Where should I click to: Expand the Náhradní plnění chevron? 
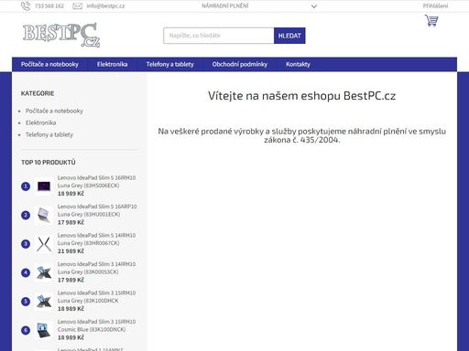tap(314, 6)
